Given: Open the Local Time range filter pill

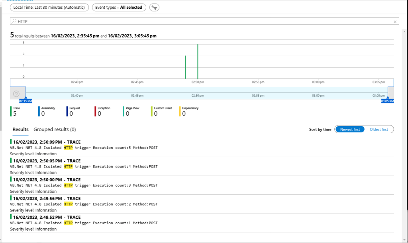Looking at the screenshot, I should pos(49,8).
